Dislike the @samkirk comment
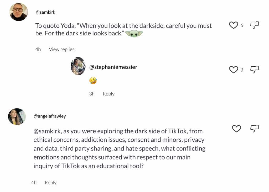The width and height of the screenshot is (269, 192). 254,25
